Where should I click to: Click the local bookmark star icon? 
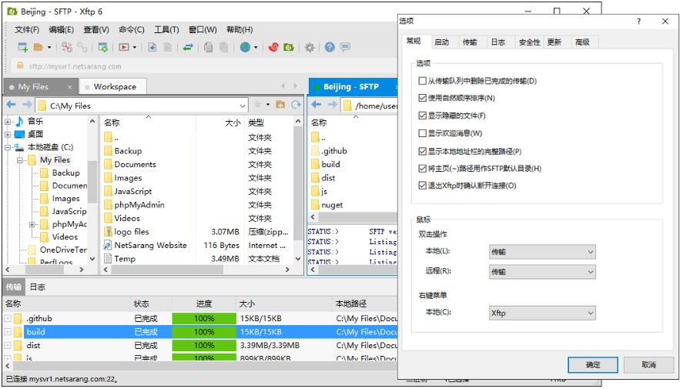[x=257, y=105]
